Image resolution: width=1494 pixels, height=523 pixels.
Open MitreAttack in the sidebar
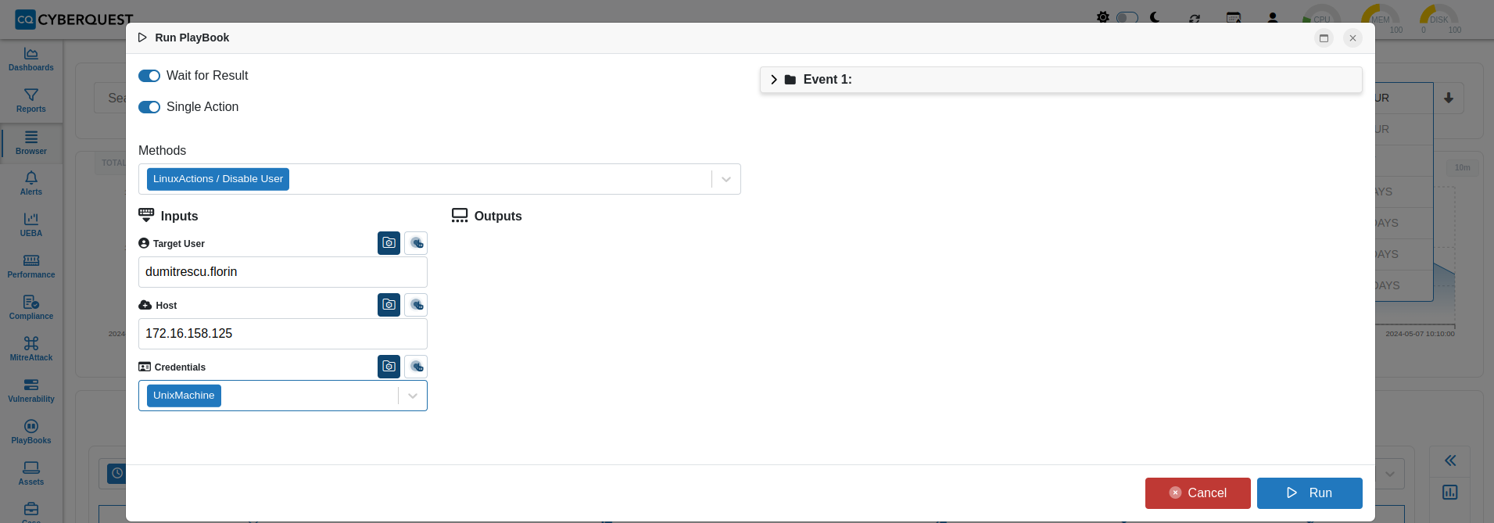point(31,349)
